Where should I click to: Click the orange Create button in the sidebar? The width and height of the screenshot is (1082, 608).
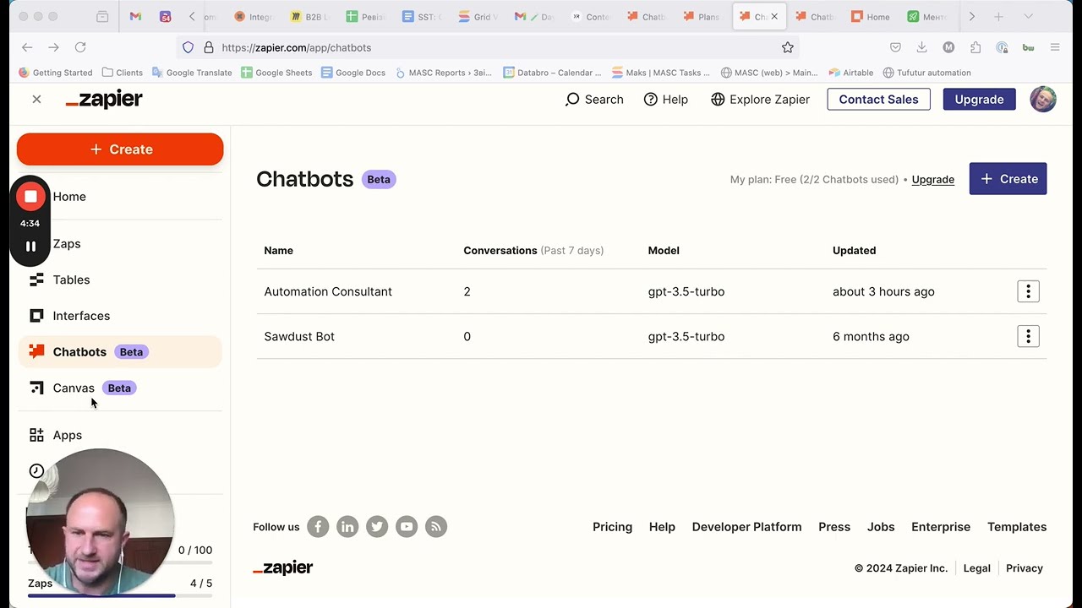(x=120, y=149)
